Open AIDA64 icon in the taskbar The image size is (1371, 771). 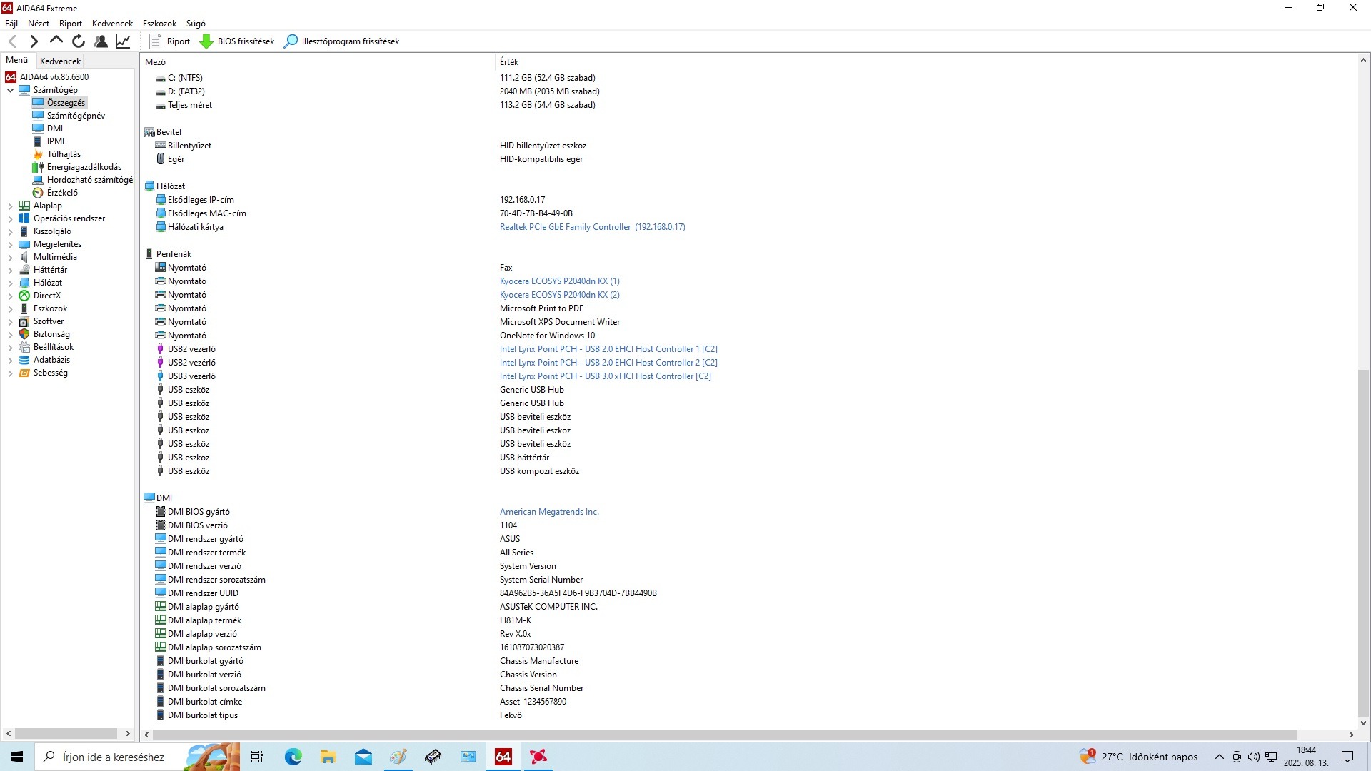click(x=503, y=757)
